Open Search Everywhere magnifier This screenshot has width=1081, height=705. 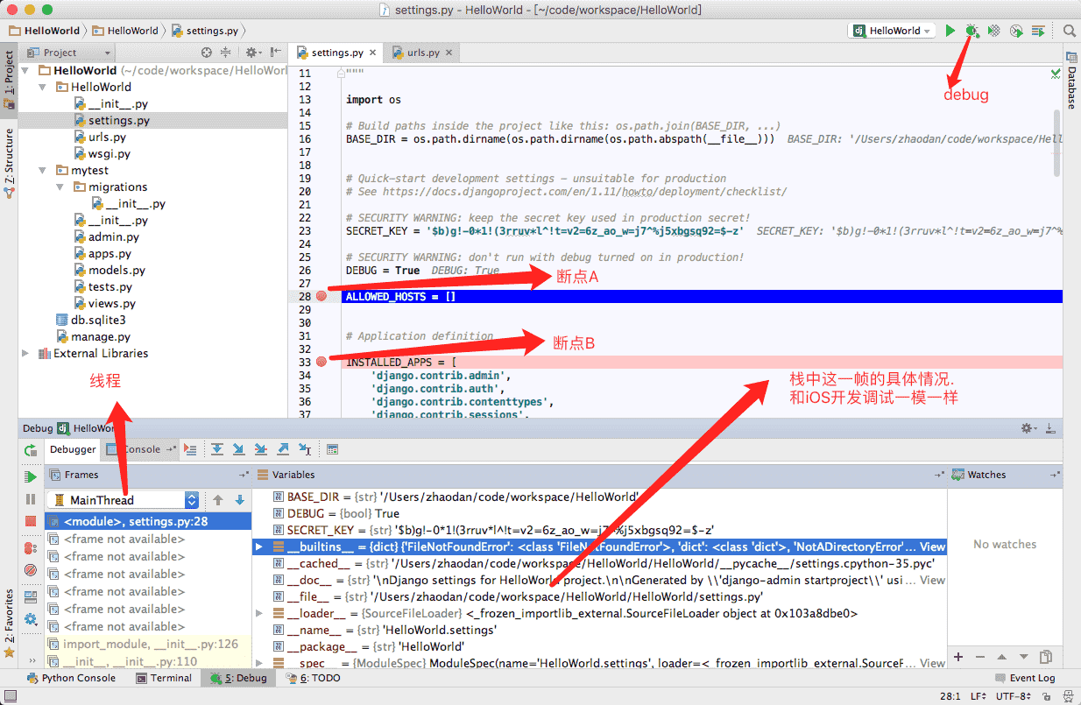[x=1069, y=31]
